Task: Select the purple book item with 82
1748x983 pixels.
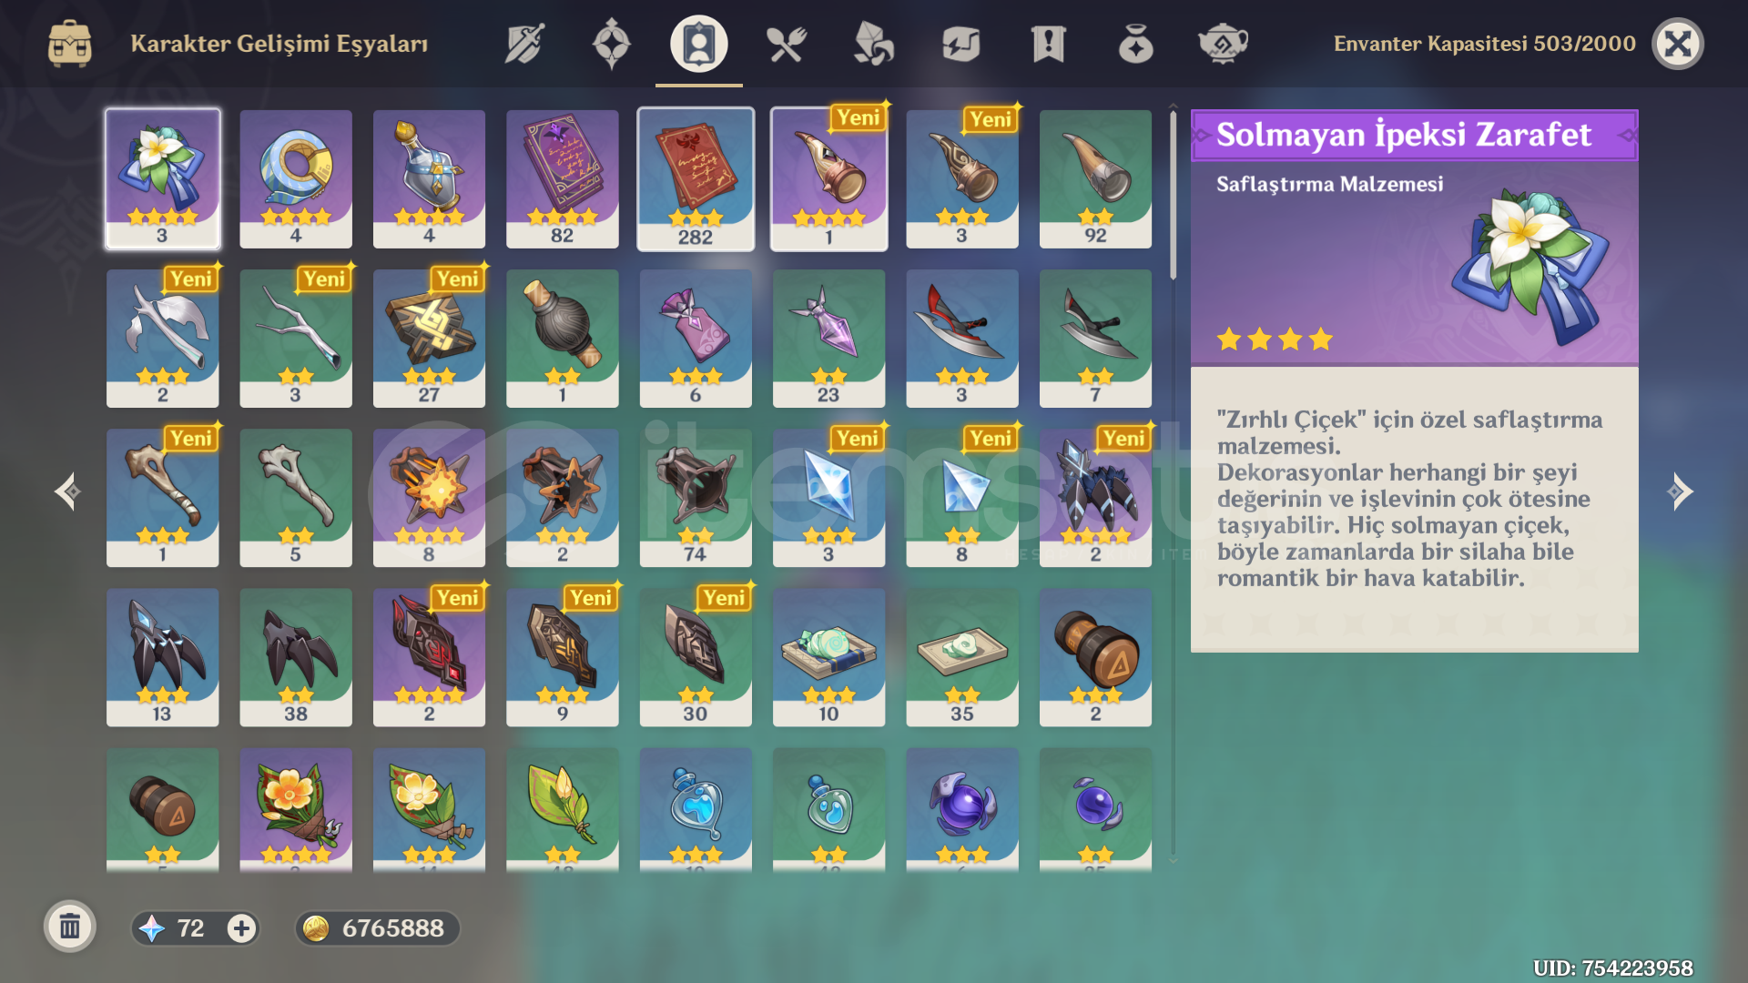Action: 563,179
